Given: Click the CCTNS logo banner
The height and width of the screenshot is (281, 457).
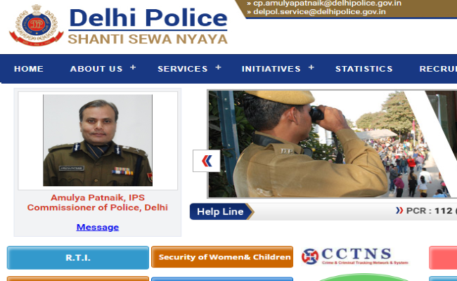Looking at the screenshot, I should coord(354,256).
